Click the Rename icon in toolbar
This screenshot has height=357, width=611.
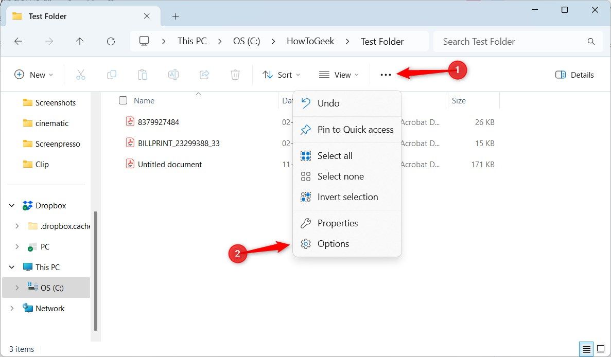point(173,75)
